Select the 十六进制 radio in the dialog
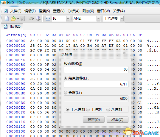The width and height of the screenshot is (160, 137). click(68, 110)
